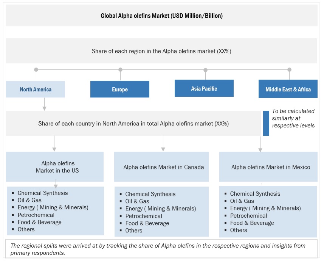Click the share of each country in North America box

click(x=133, y=124)
